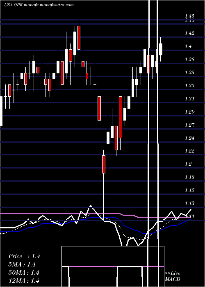
Task: Select the 5MA : 1.4 legend entry
Action: [x=22, y=264]
